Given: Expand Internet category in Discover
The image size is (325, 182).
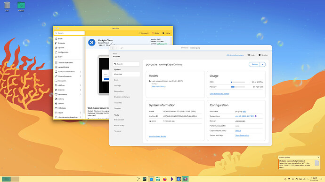Looking at the screenshot, I should (x=81, y=90).
